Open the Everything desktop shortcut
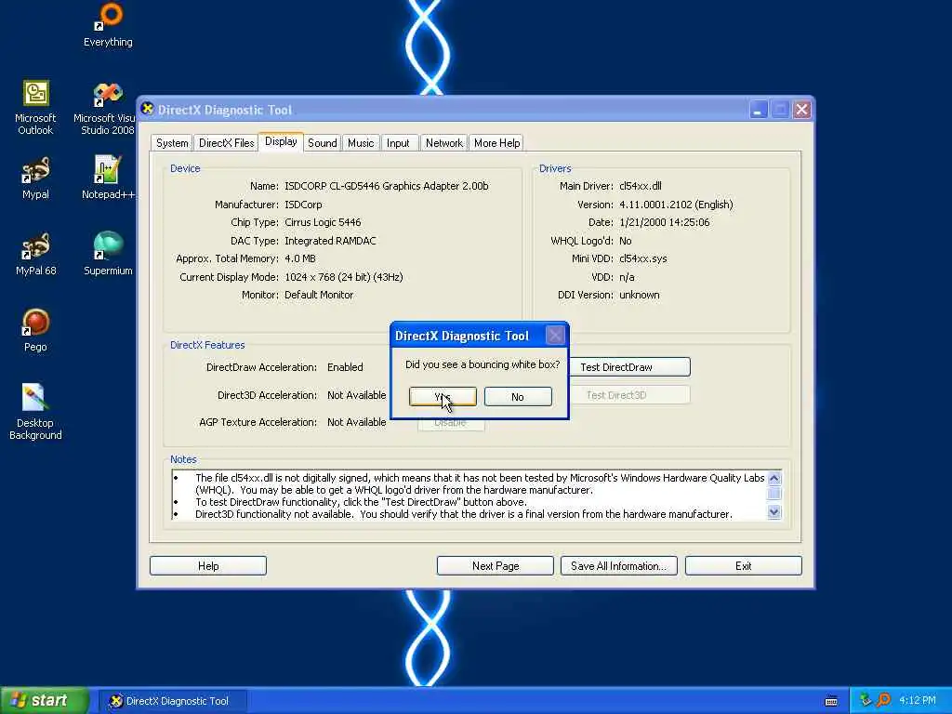Image resolution: width=952 pixels, height=714 pixels. 108,25
